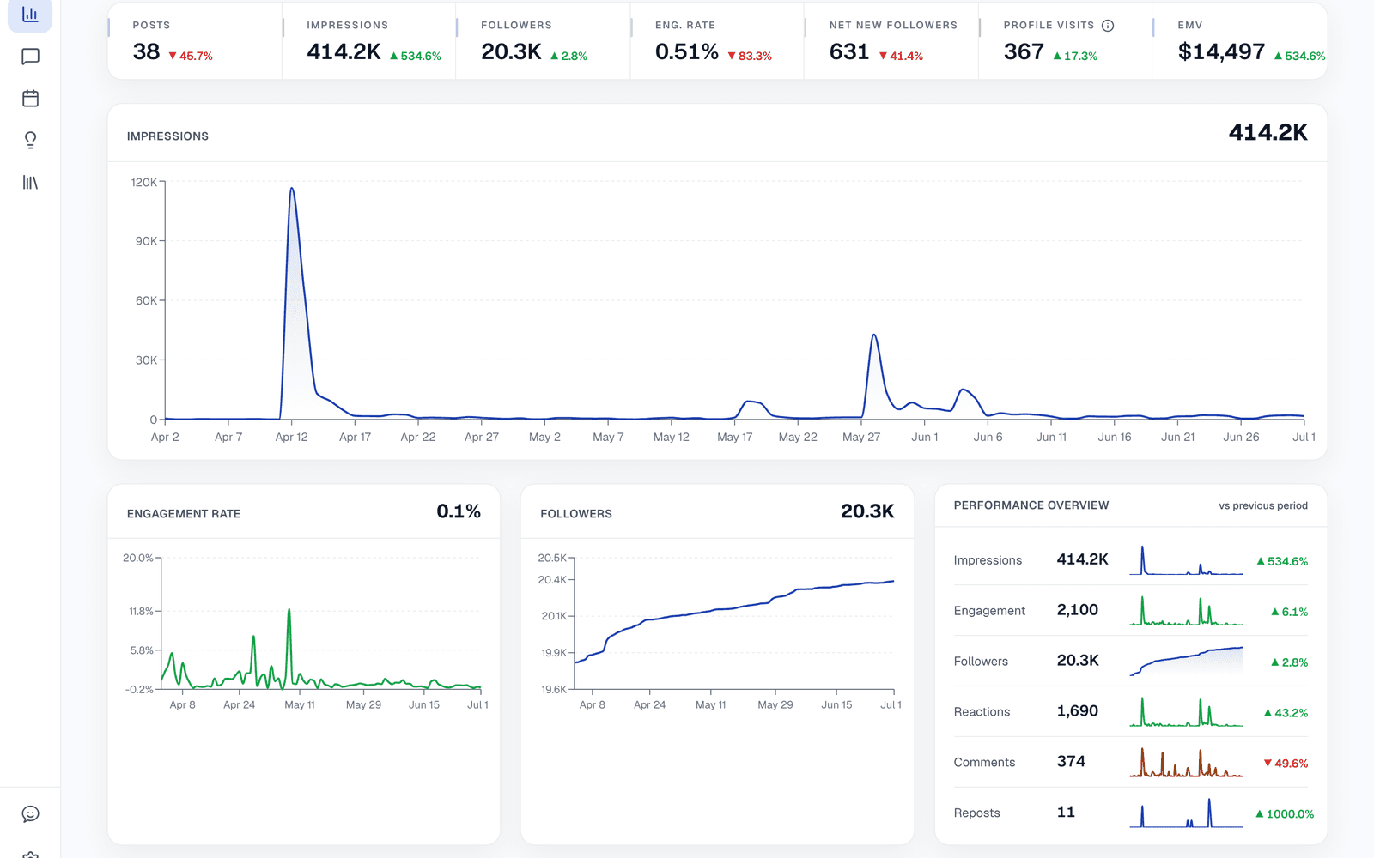
Task: Click the 83.3% decrease next to Eng. Rate
Action: (750, 56)
